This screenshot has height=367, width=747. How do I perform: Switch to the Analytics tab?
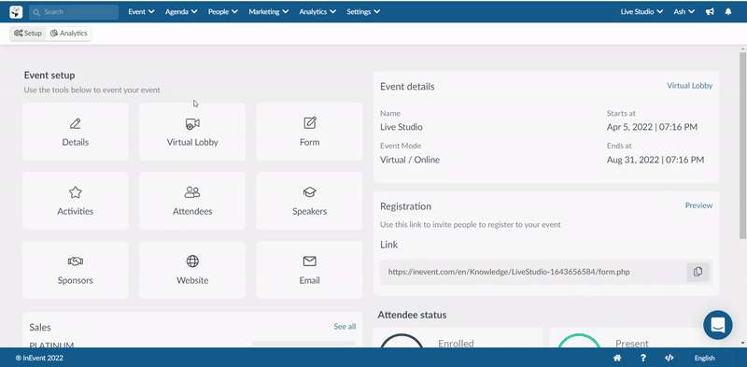point(68,34)
